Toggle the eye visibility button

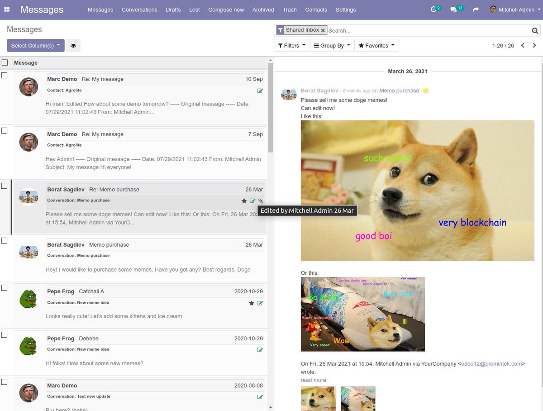pos(73,45)
